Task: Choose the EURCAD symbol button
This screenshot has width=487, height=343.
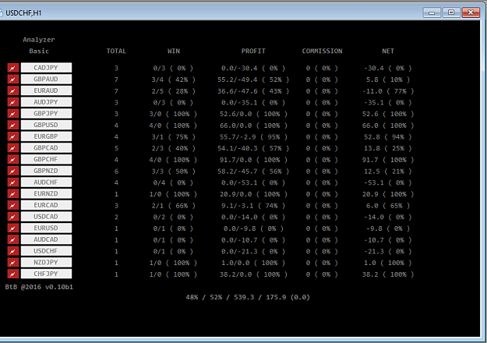Action: tap(46, 205)
